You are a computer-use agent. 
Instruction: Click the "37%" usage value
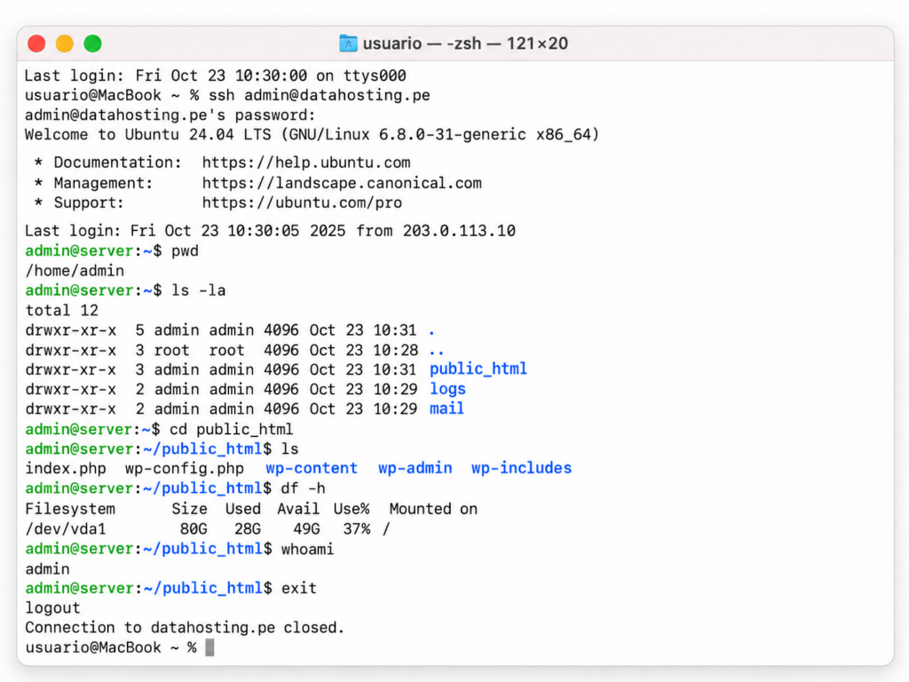(357, 529)
